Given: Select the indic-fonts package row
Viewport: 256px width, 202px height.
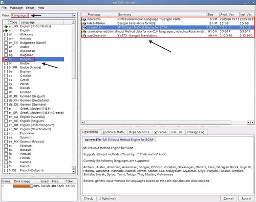Looking at the screenshot, I should click(168, 19).
